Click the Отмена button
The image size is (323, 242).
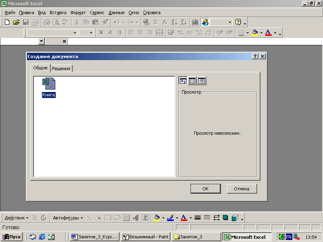point(241,189)
